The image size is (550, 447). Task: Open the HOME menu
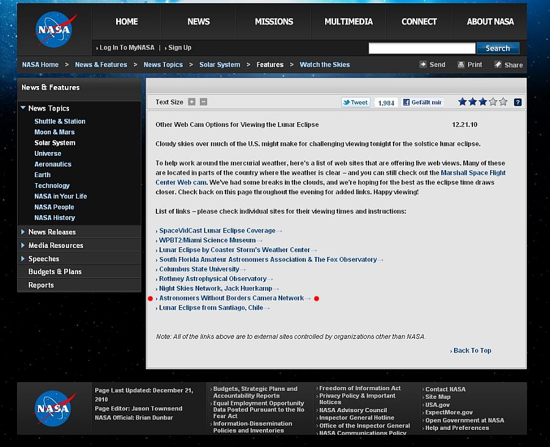click(127, 22)
